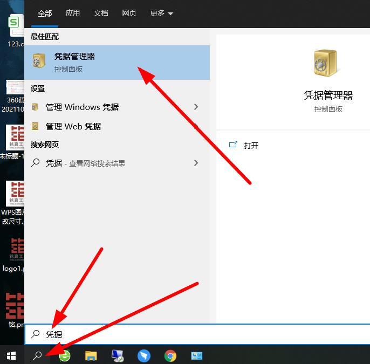
Task: Select the 网页 search tab
Action: tap(129, 13)
